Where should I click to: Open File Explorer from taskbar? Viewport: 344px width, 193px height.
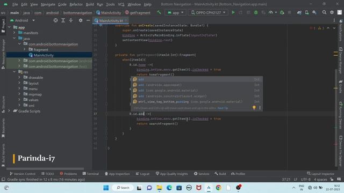159,188
